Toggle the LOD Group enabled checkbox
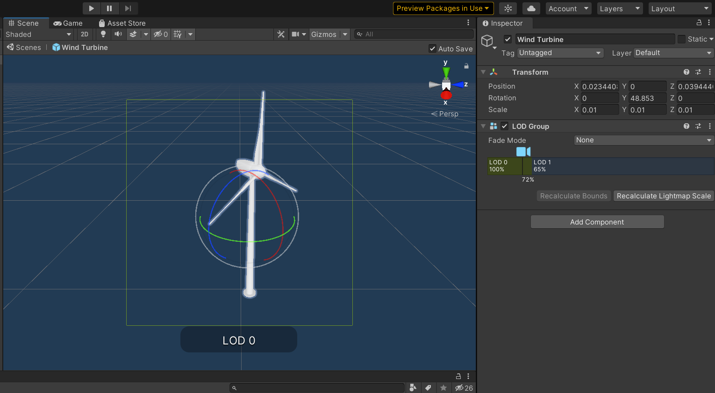 pyautogui.click(x=504, y=126)
